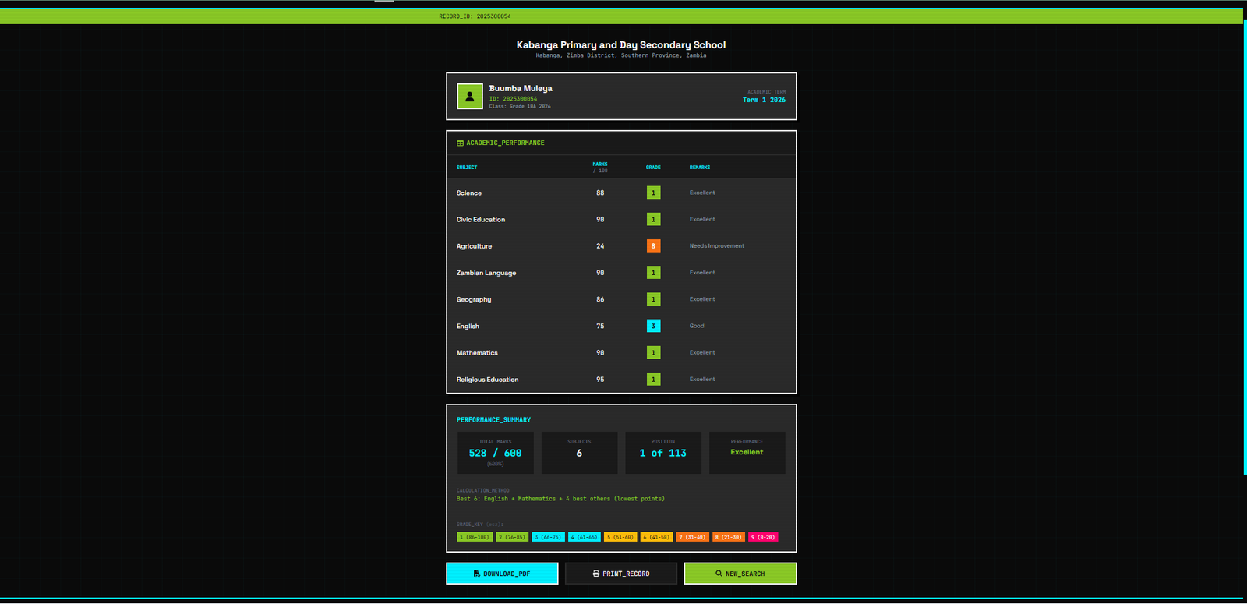
Task: Click grade key swatch 8 (21-30)
Action: [729, 537]
